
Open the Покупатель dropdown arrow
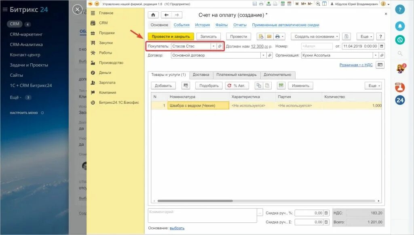tap(213, 46)
